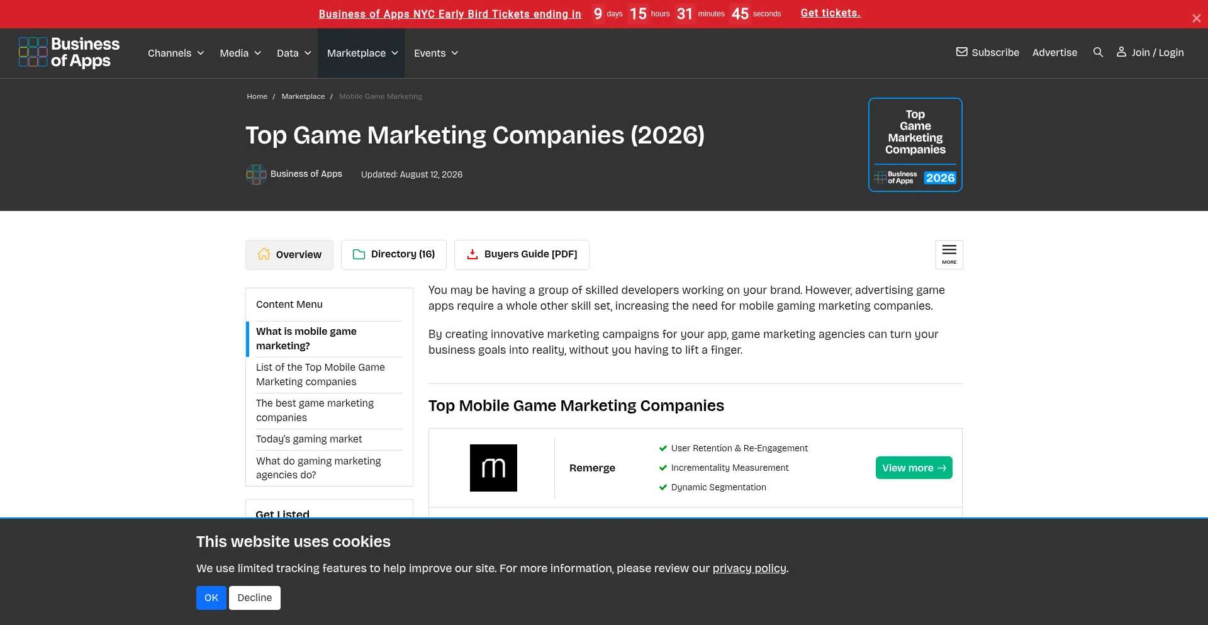Jump to 'The best game marketing companies'
This screenshot has width=1208, height=625.
(x=315, y=410)
